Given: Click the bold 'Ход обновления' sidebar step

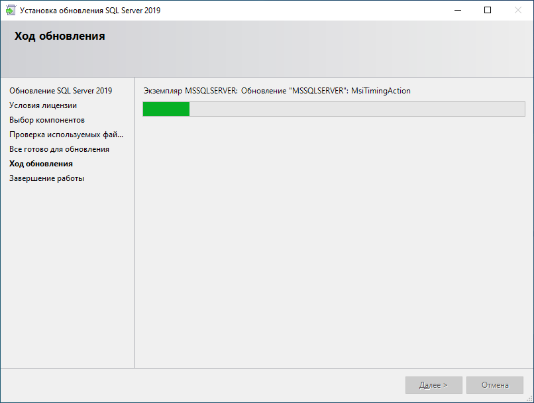Looking at the screenshot, I should point(41,164).
